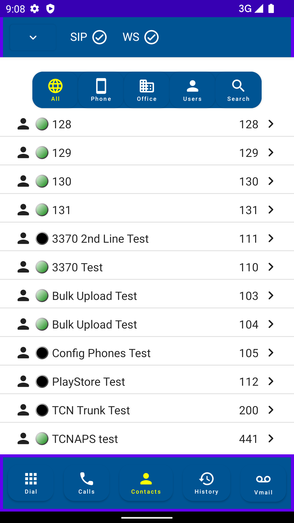Open details chevron for TCN Trunk Test
The image size is (294, 523).
pos(271,410)
